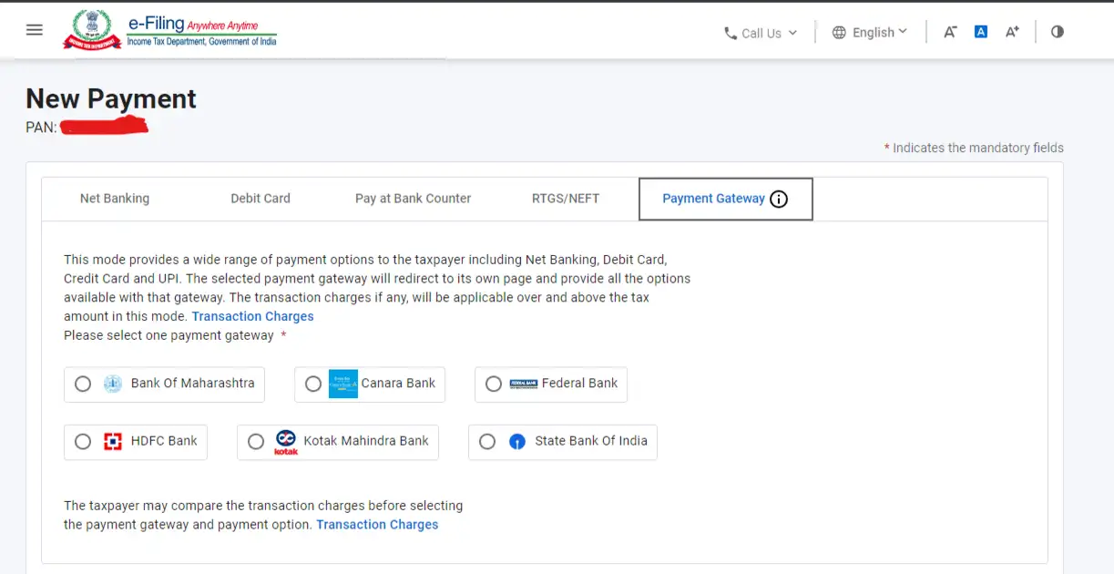
Task: Select the Bank Of Maharashtra radio button
Action: point(83,384)
